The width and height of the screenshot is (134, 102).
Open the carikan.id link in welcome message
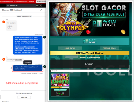point(17,41)
